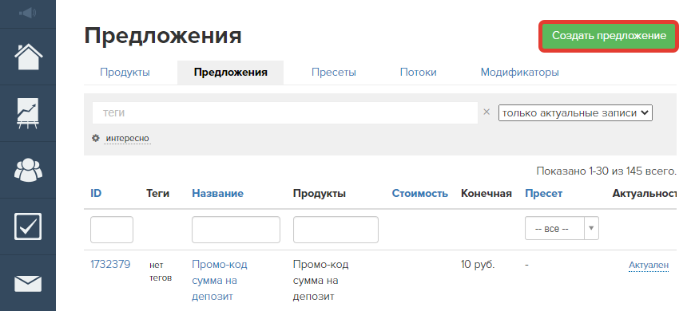Click the speaker notifications icon in sidebar
Image resolution: width=695 pixels, height=311 pixels.
tap(27, 14)
